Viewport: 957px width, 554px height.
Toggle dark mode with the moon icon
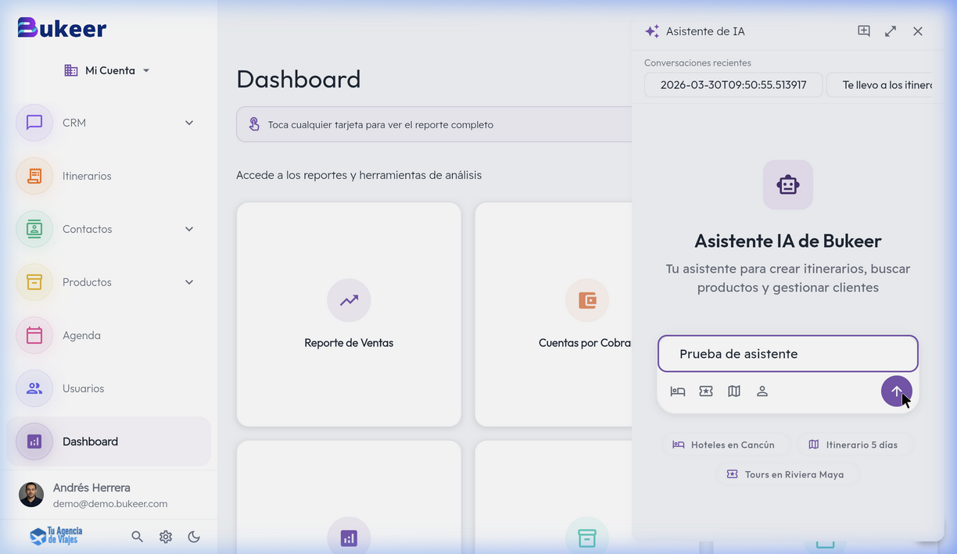194,537
